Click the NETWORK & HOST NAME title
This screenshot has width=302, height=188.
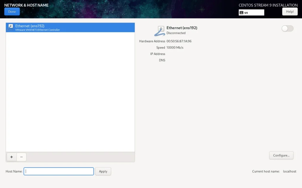(26, 5)
